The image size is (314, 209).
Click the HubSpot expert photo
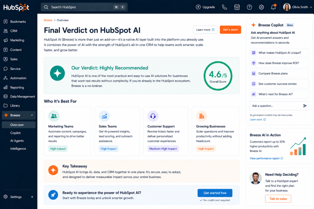pos(255,178)
